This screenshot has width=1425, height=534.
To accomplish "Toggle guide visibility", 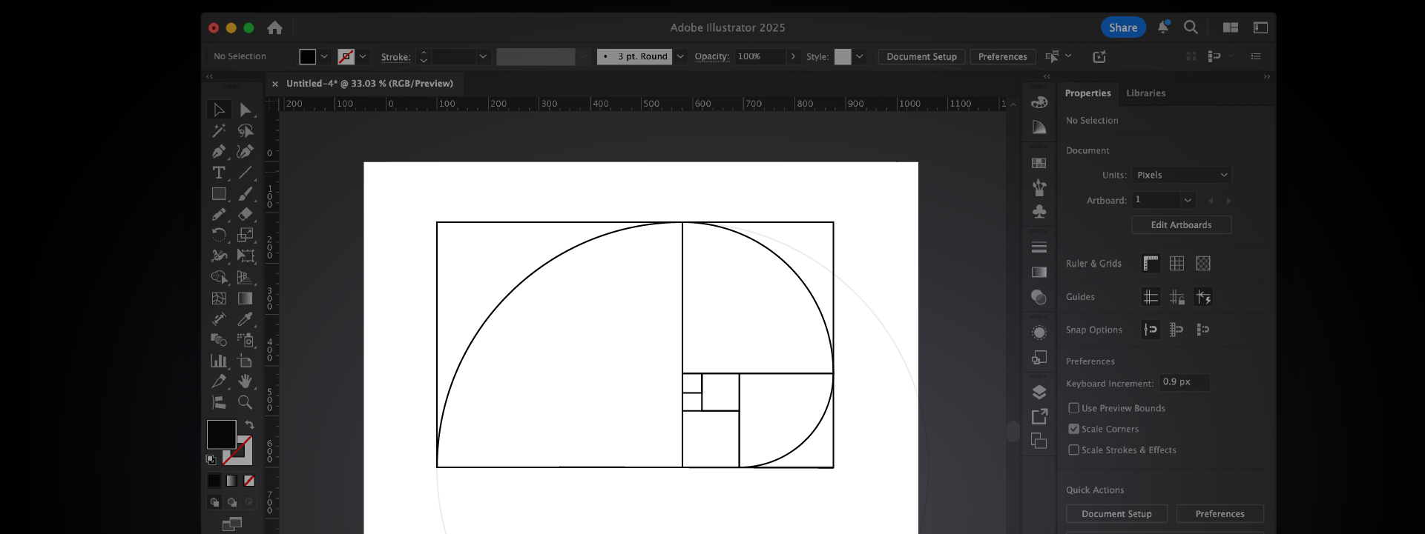I will [x=1151, y=297].
